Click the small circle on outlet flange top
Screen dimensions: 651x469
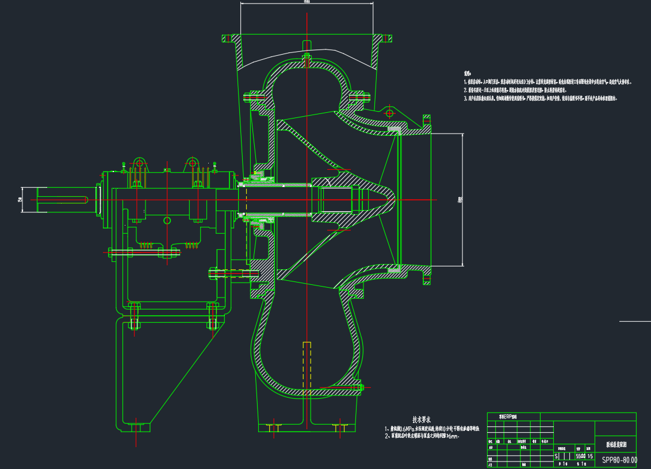389,112
